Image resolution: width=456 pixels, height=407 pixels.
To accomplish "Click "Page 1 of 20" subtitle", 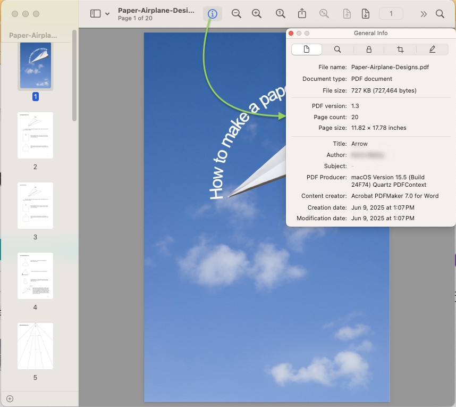I will point(135,18).
